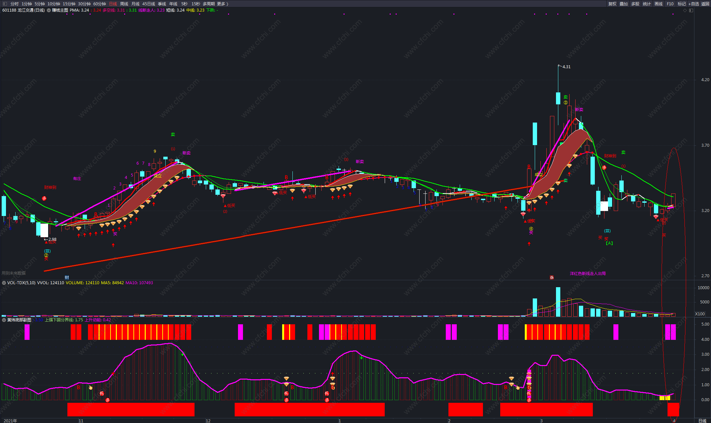Toggle 多股 multi-stock view
Image resolution: width=711 pixels, height=423 pixels.
[x=635, y=4]
